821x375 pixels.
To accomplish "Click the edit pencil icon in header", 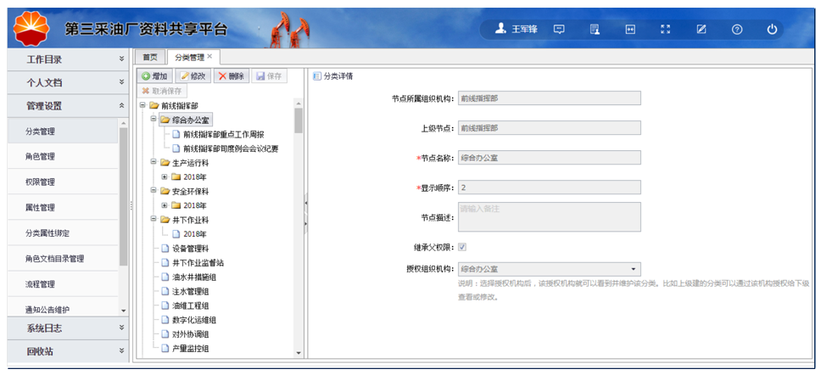I will click(701, 29).
